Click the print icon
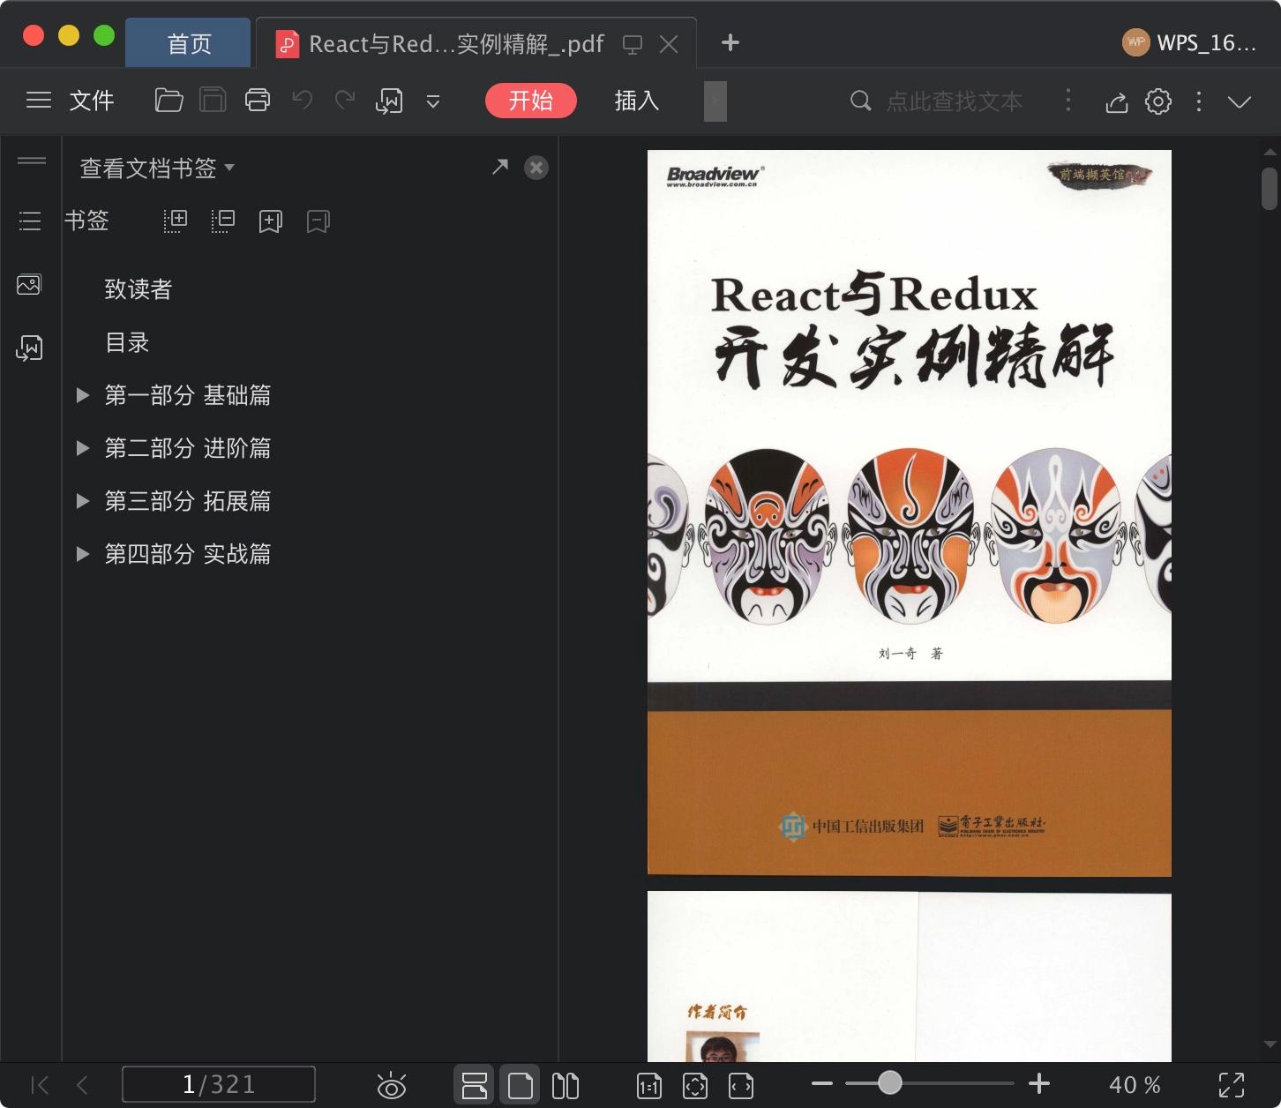Screen dimensions: 1281x1108 pos(258,101)
